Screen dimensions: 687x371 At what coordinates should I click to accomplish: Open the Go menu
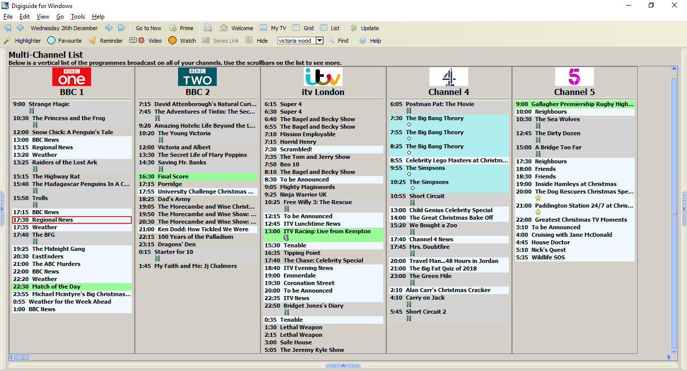(60, 17)
